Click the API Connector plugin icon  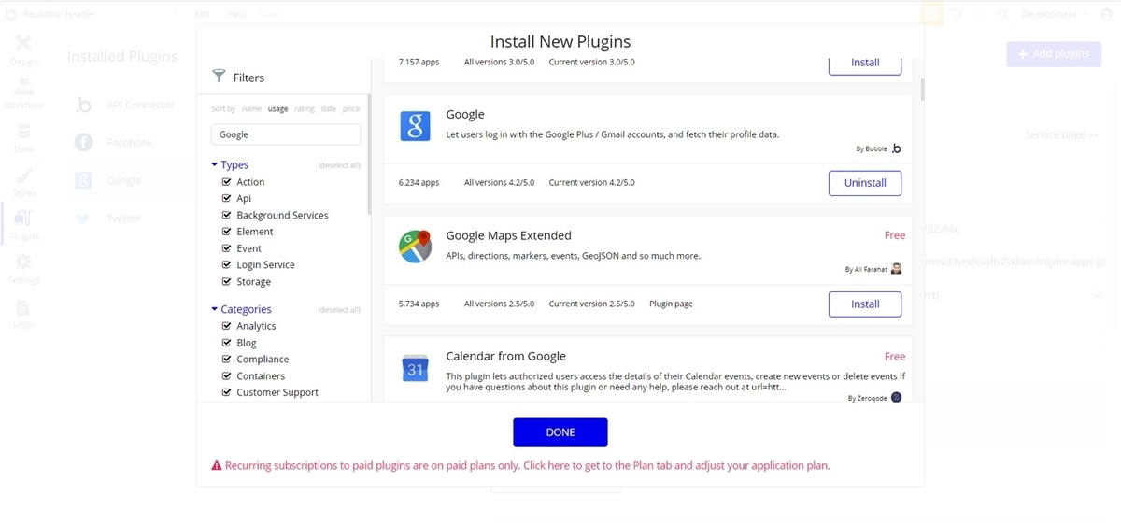click(83, 105)
